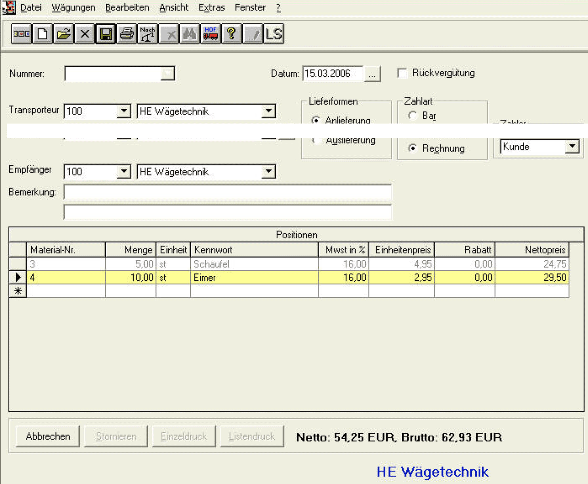Choose the Auslieferung delivery radio button

[316, 140]
